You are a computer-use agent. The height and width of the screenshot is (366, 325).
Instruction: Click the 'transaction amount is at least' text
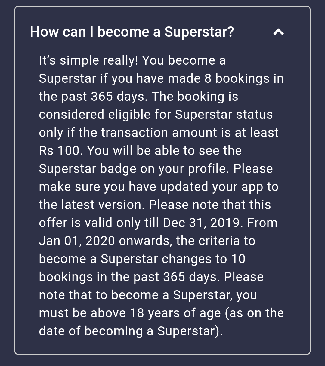click(190, 133)
